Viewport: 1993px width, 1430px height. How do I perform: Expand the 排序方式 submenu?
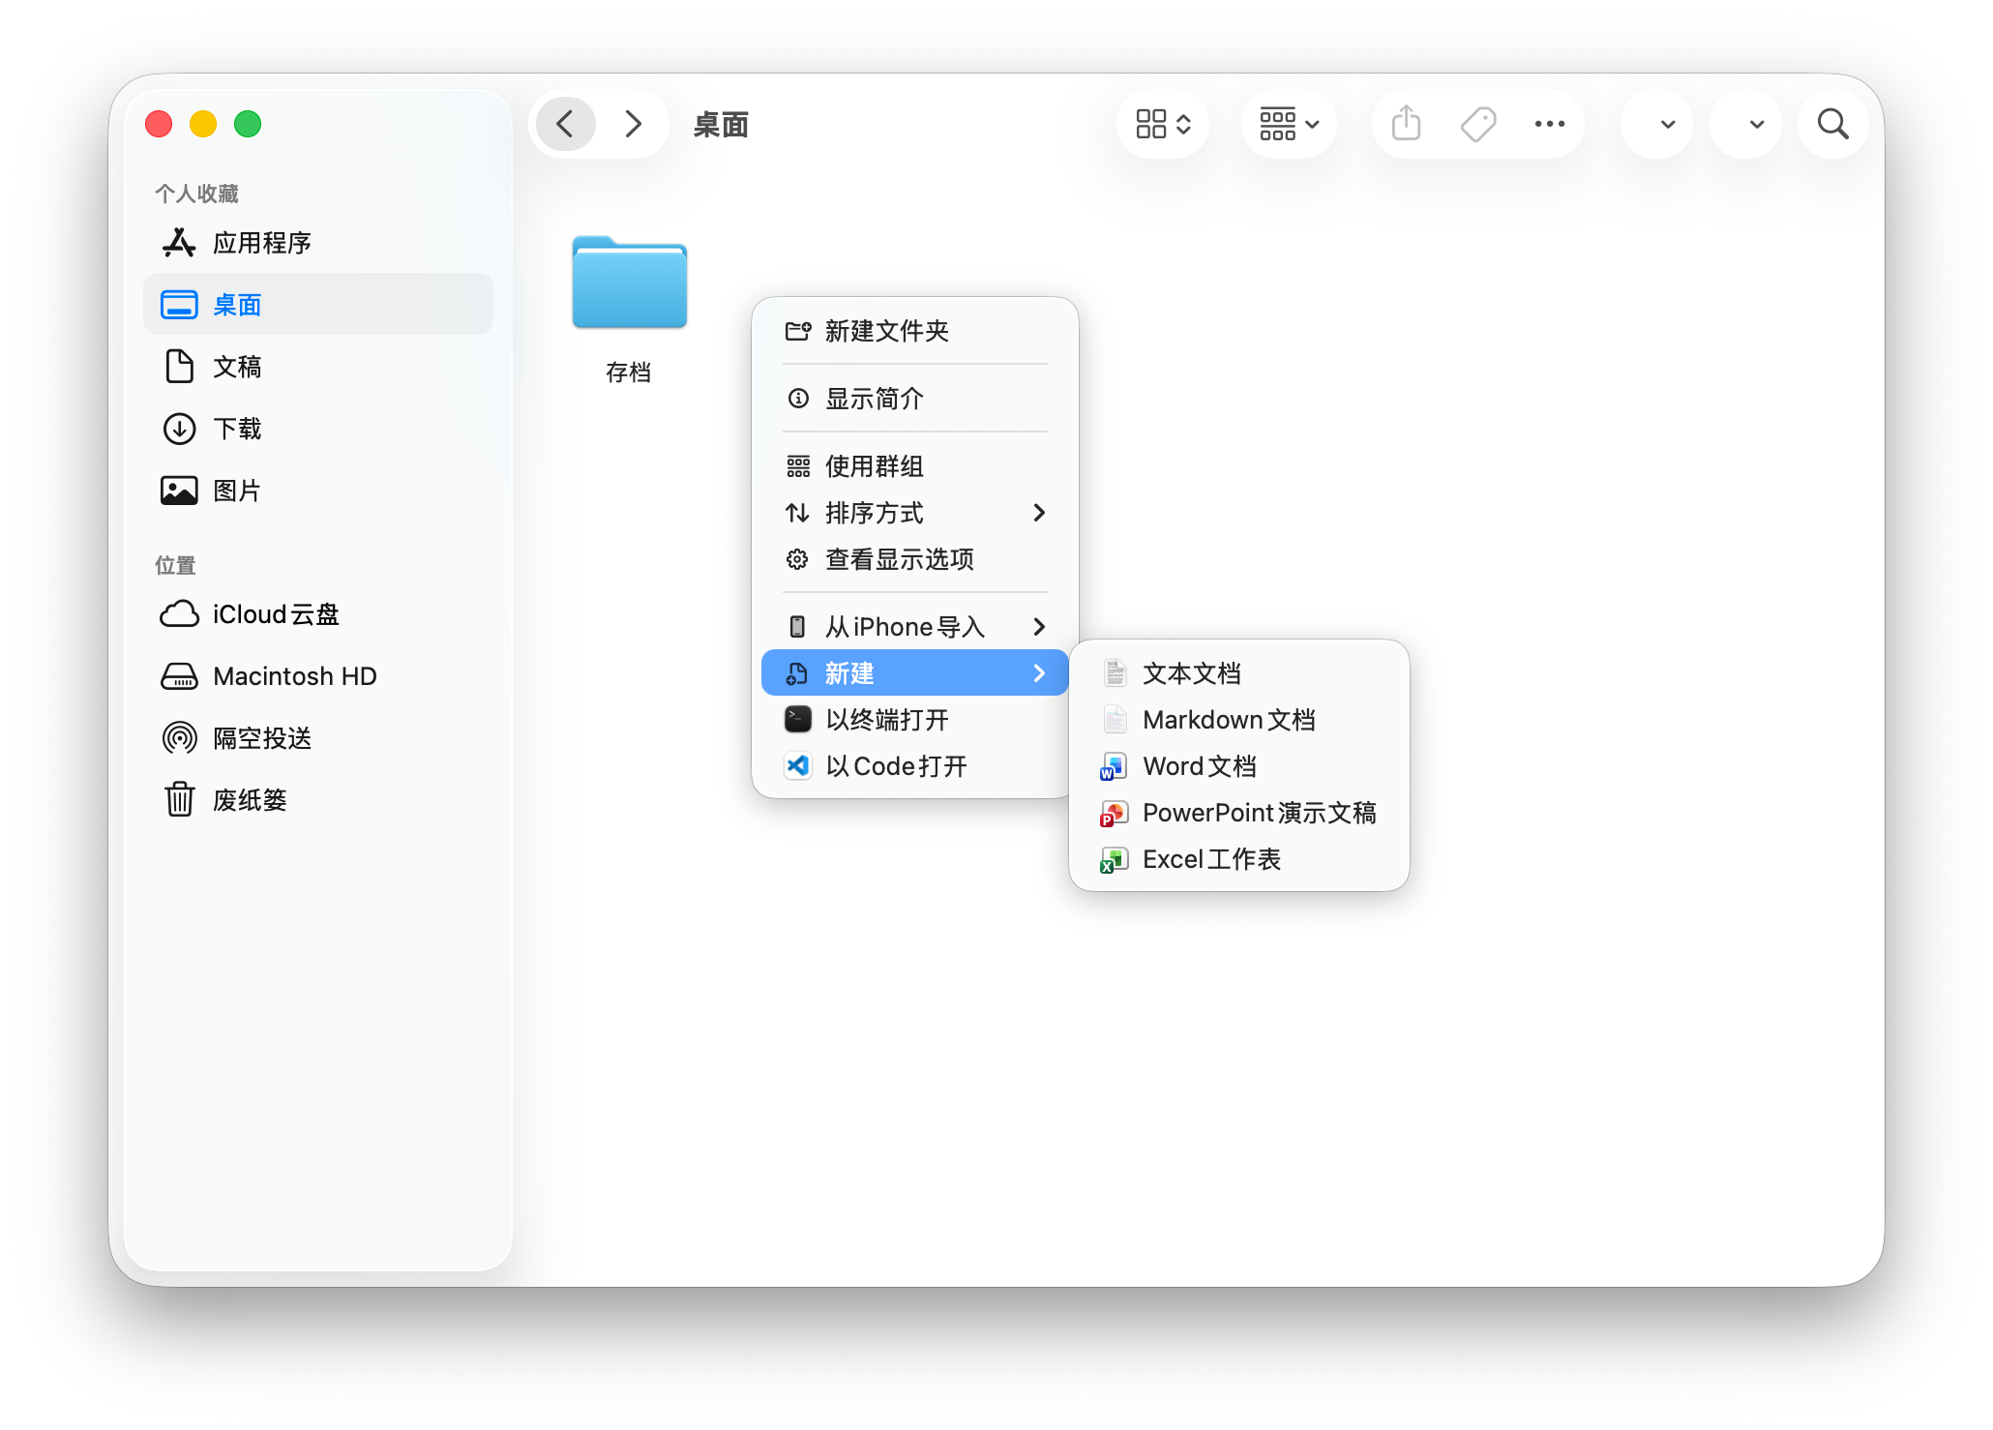[915, 513]
